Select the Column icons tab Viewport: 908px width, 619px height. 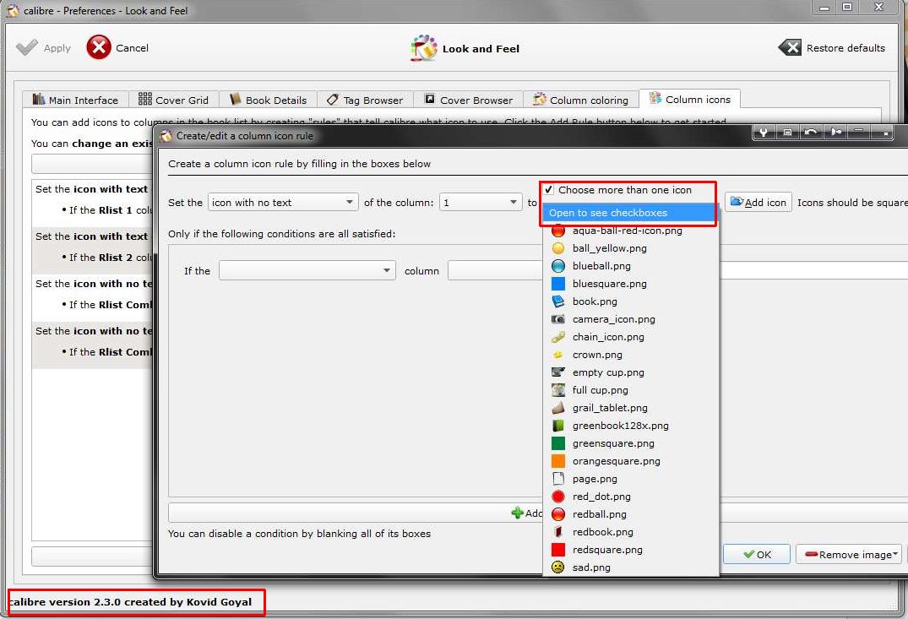(690, 100)
